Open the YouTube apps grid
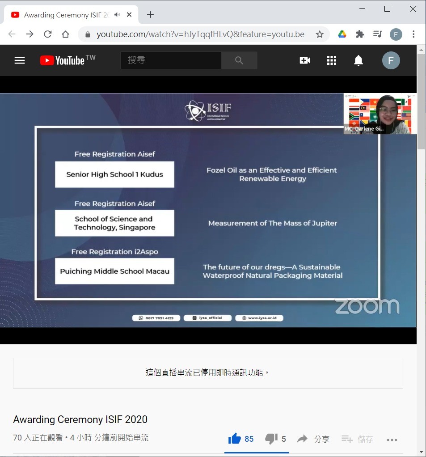 point(332,60)
